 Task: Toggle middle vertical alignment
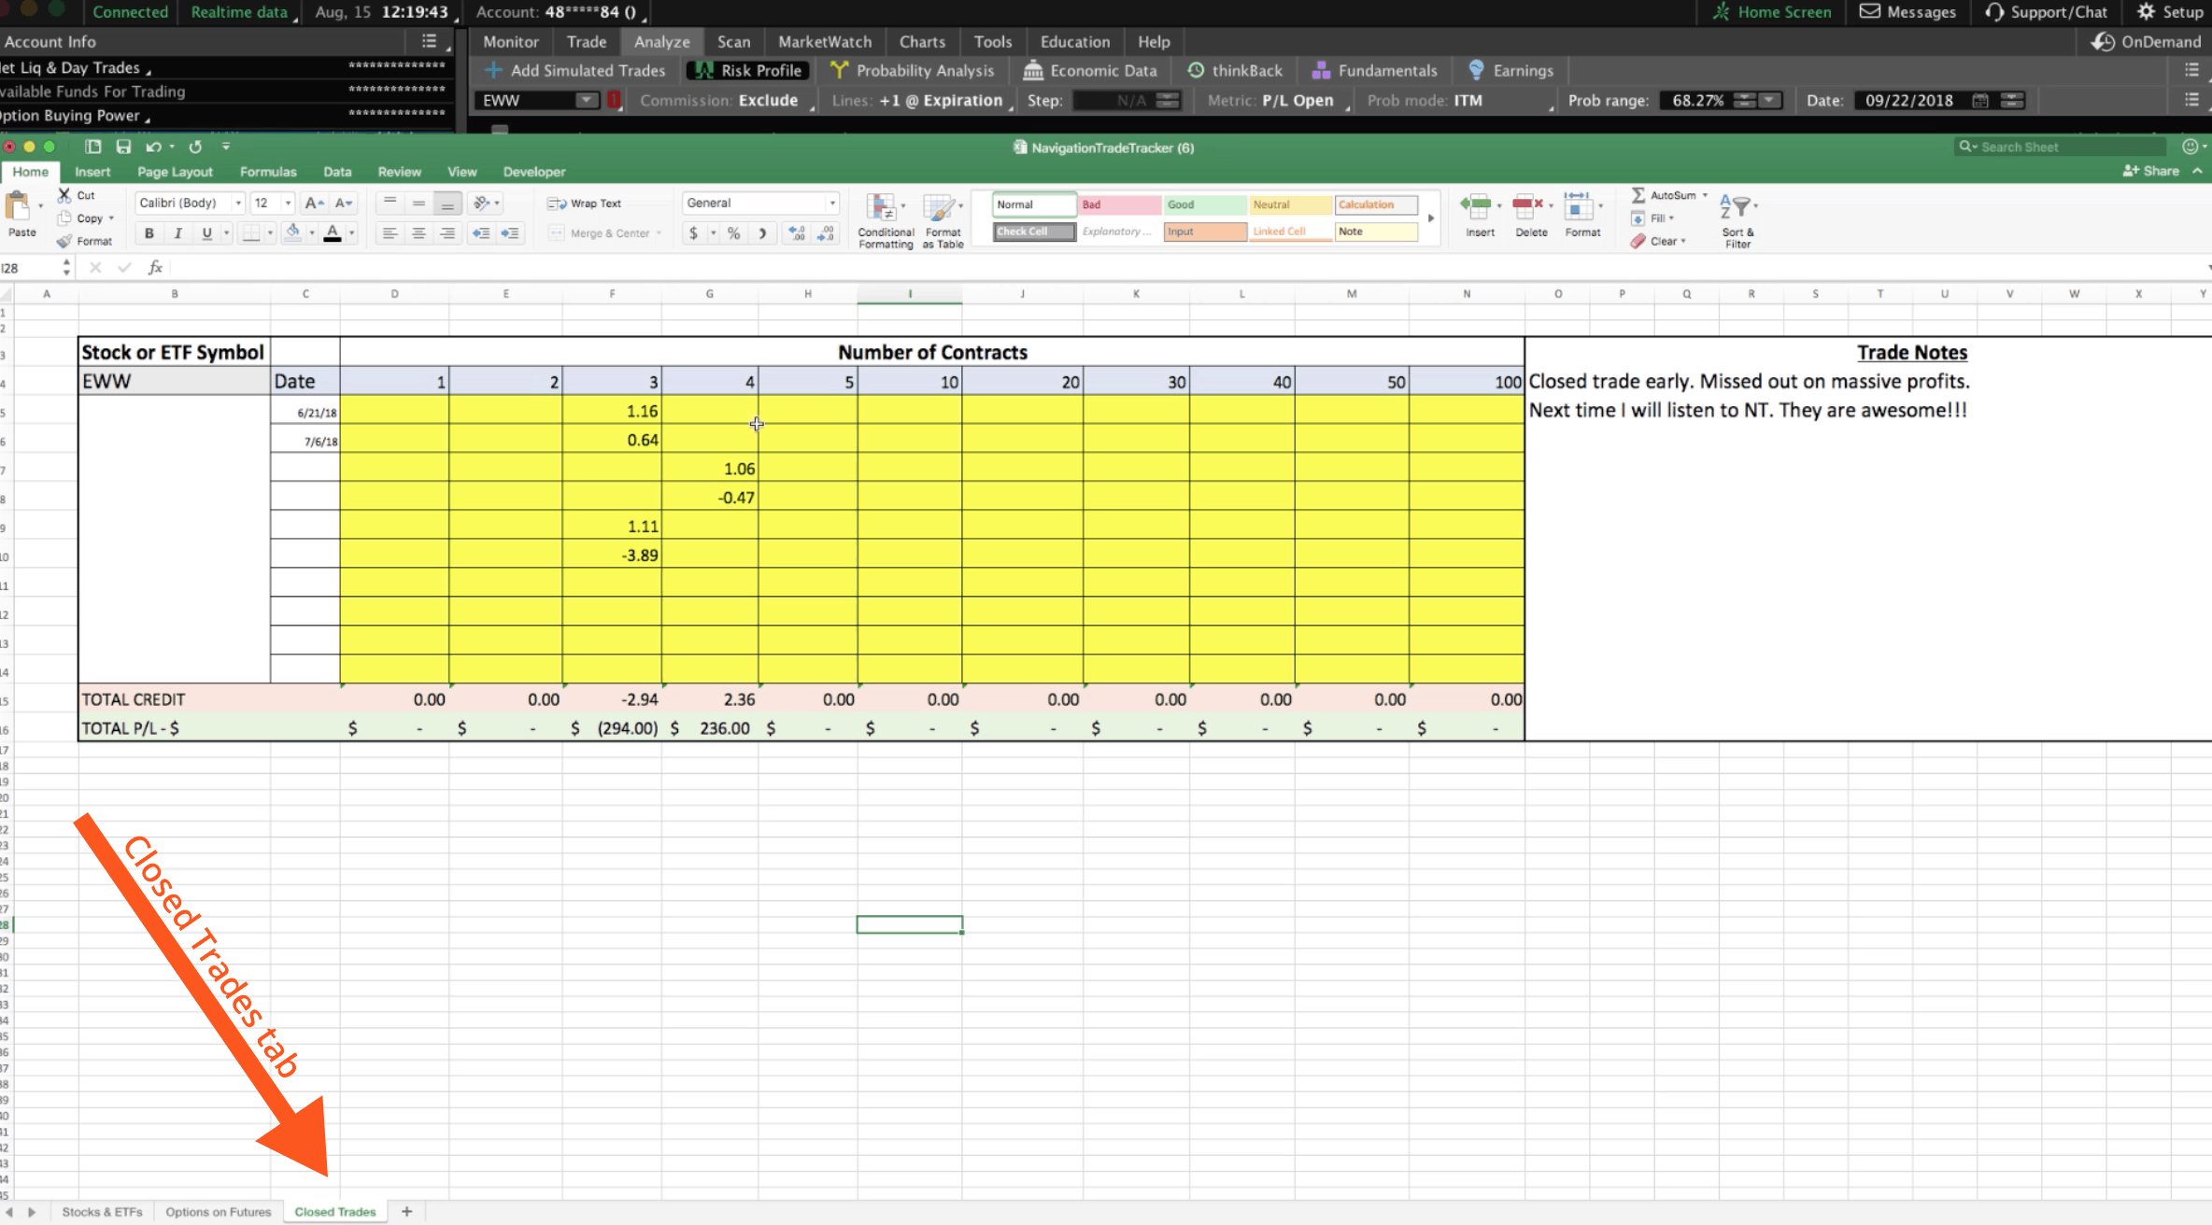pyautogui.click(x=418, y=203)
